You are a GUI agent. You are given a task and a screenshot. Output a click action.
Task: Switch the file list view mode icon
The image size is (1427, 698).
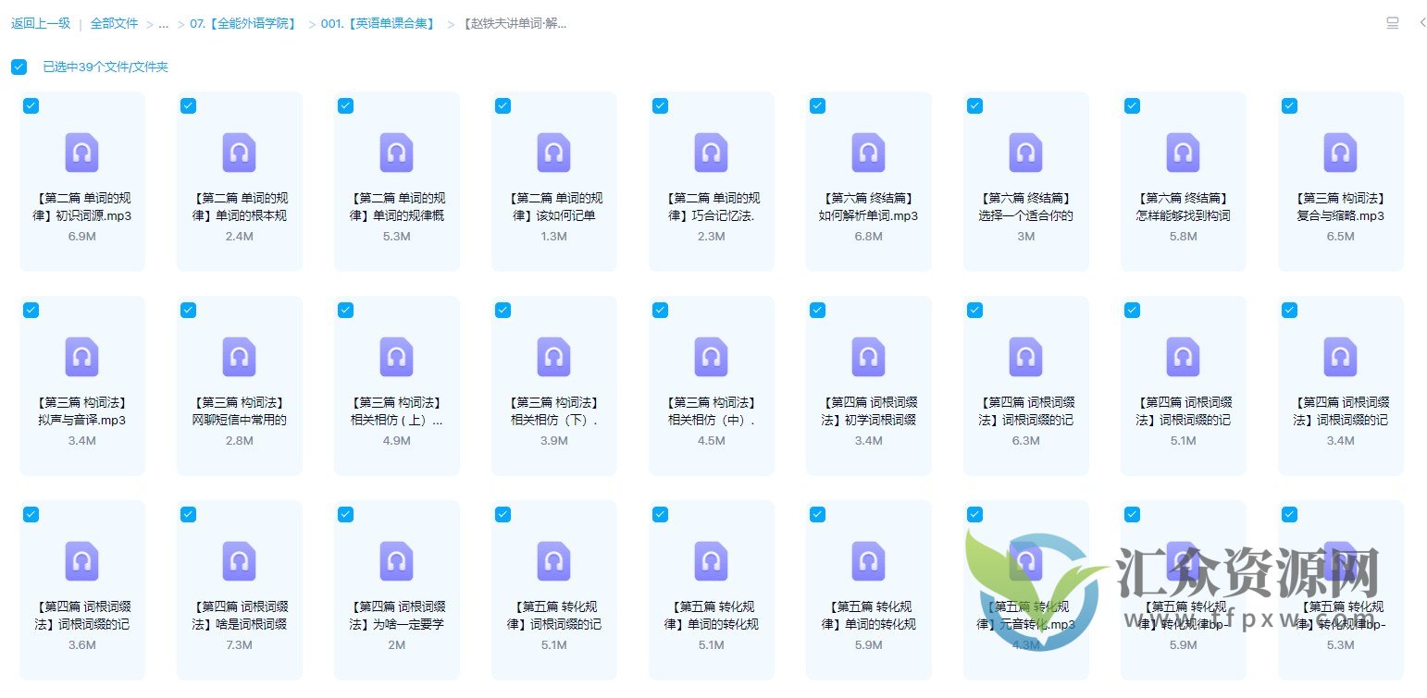[1392, 23]
